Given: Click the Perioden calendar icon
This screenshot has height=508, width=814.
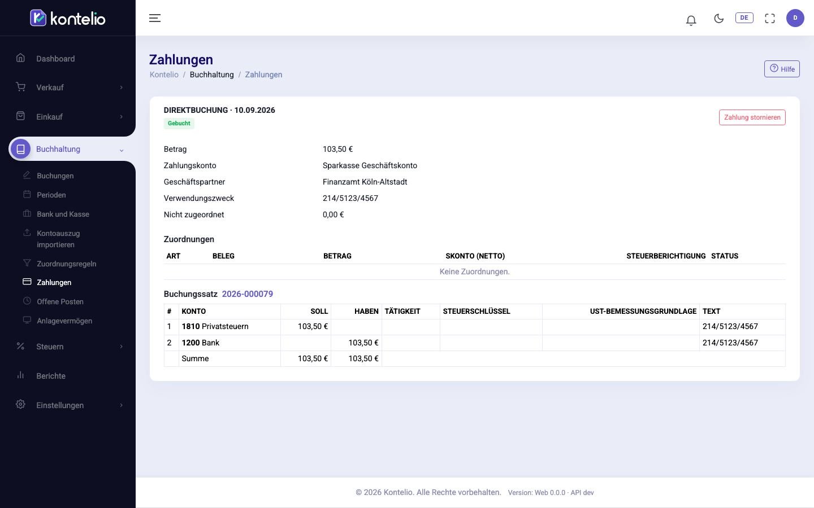Looking at the screenshot, I should (27, 194).
